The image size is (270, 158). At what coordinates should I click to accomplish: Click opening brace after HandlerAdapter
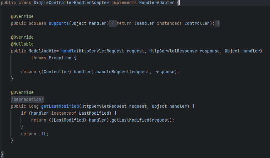[178, 3]
